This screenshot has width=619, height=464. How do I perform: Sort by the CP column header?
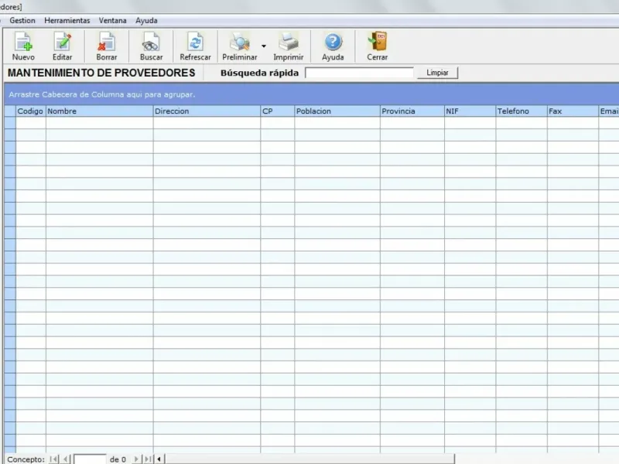[278, 111]
